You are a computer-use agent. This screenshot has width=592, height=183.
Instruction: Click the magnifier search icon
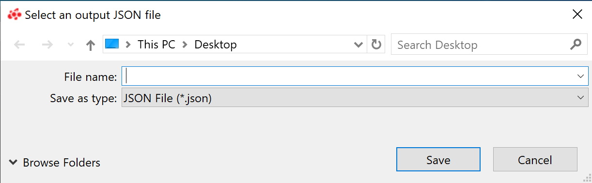pyautogui.click(x=576, y=45)
